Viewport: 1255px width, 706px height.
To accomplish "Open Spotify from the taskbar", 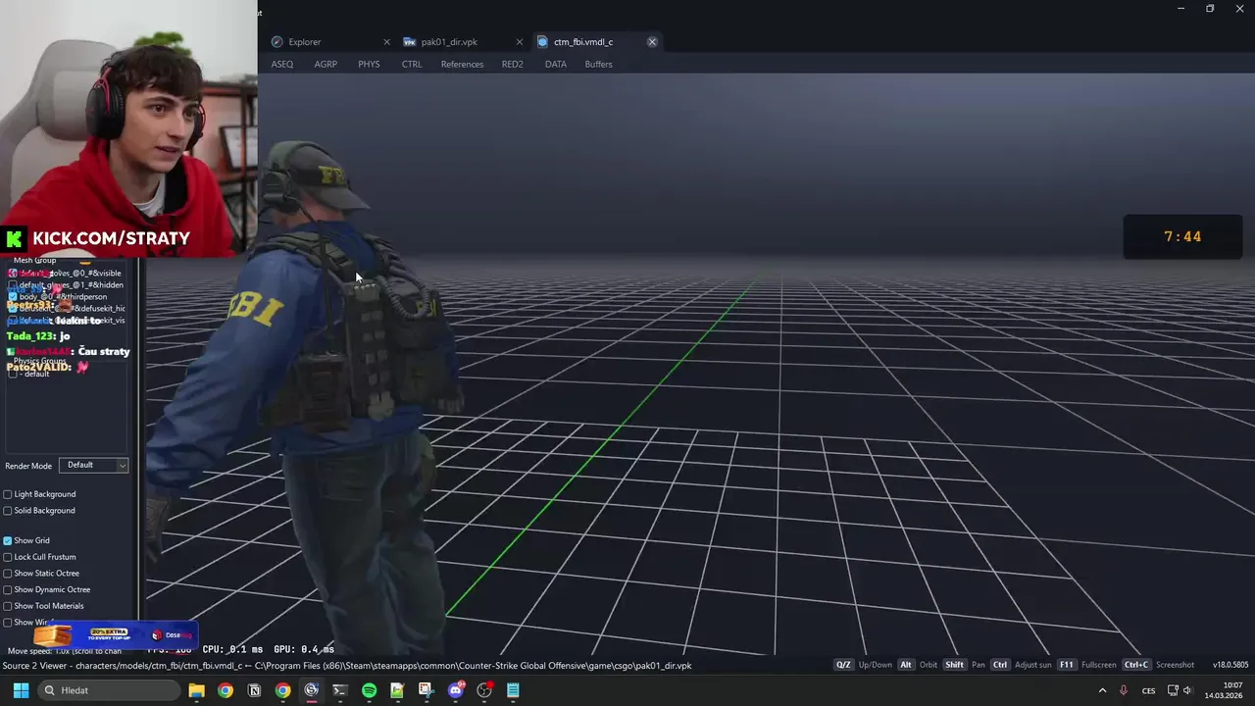I will [369, 690].
